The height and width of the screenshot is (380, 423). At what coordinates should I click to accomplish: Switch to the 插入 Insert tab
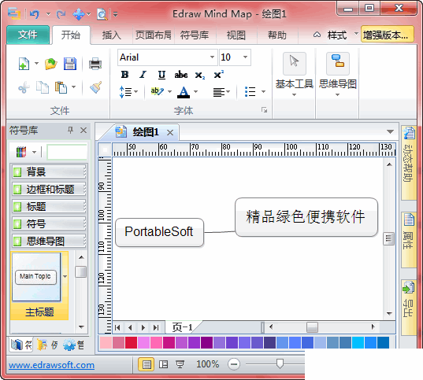pyautogui.click(x=112, y=35)
